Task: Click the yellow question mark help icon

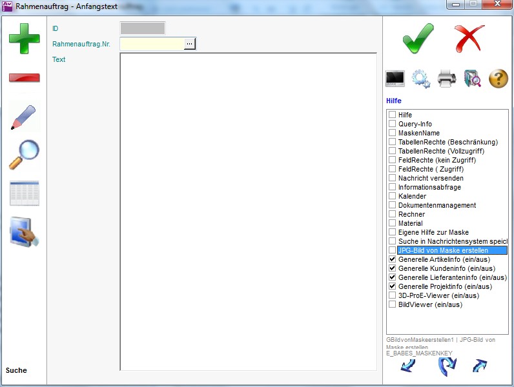Action: (499, 79)
